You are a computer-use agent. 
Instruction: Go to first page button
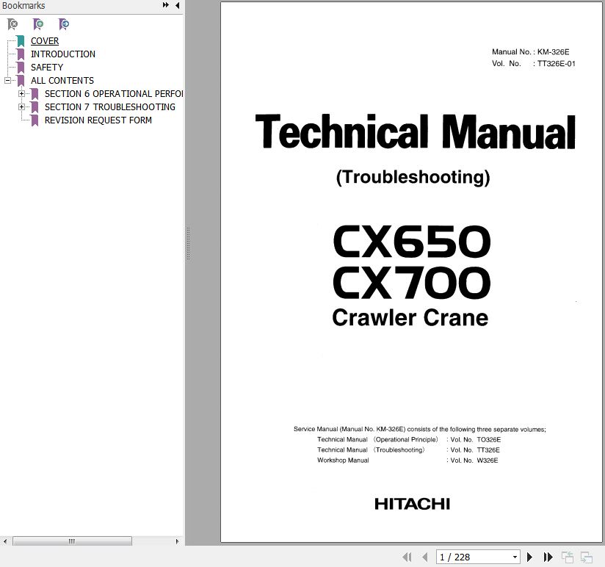(x=407, y=557)
